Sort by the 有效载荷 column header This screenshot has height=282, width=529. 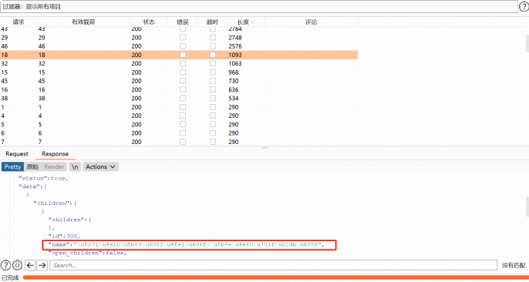[83, 22]
